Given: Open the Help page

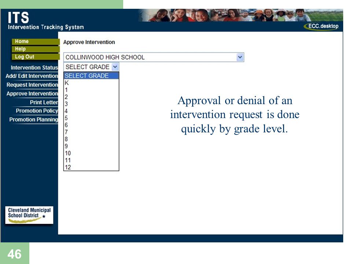Looking at the screenshot, I should pyautogui.click(x=36, y=49).
